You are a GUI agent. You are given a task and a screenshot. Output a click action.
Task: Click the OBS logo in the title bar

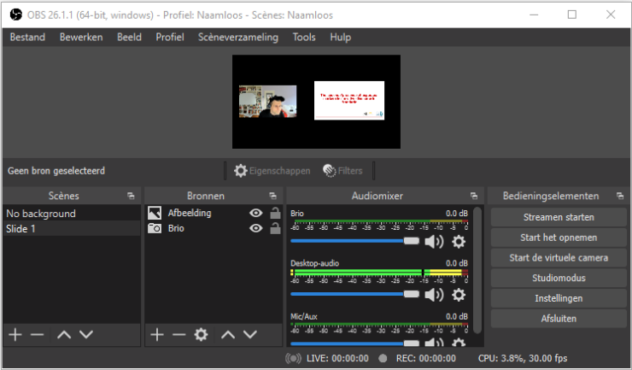click(x=15, y=15)
